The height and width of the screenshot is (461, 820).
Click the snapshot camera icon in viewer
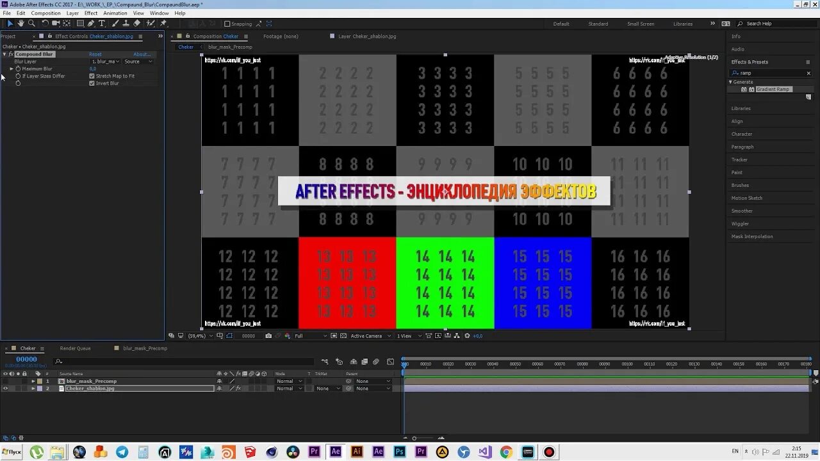pyautogui.click(x=268, y=336)
